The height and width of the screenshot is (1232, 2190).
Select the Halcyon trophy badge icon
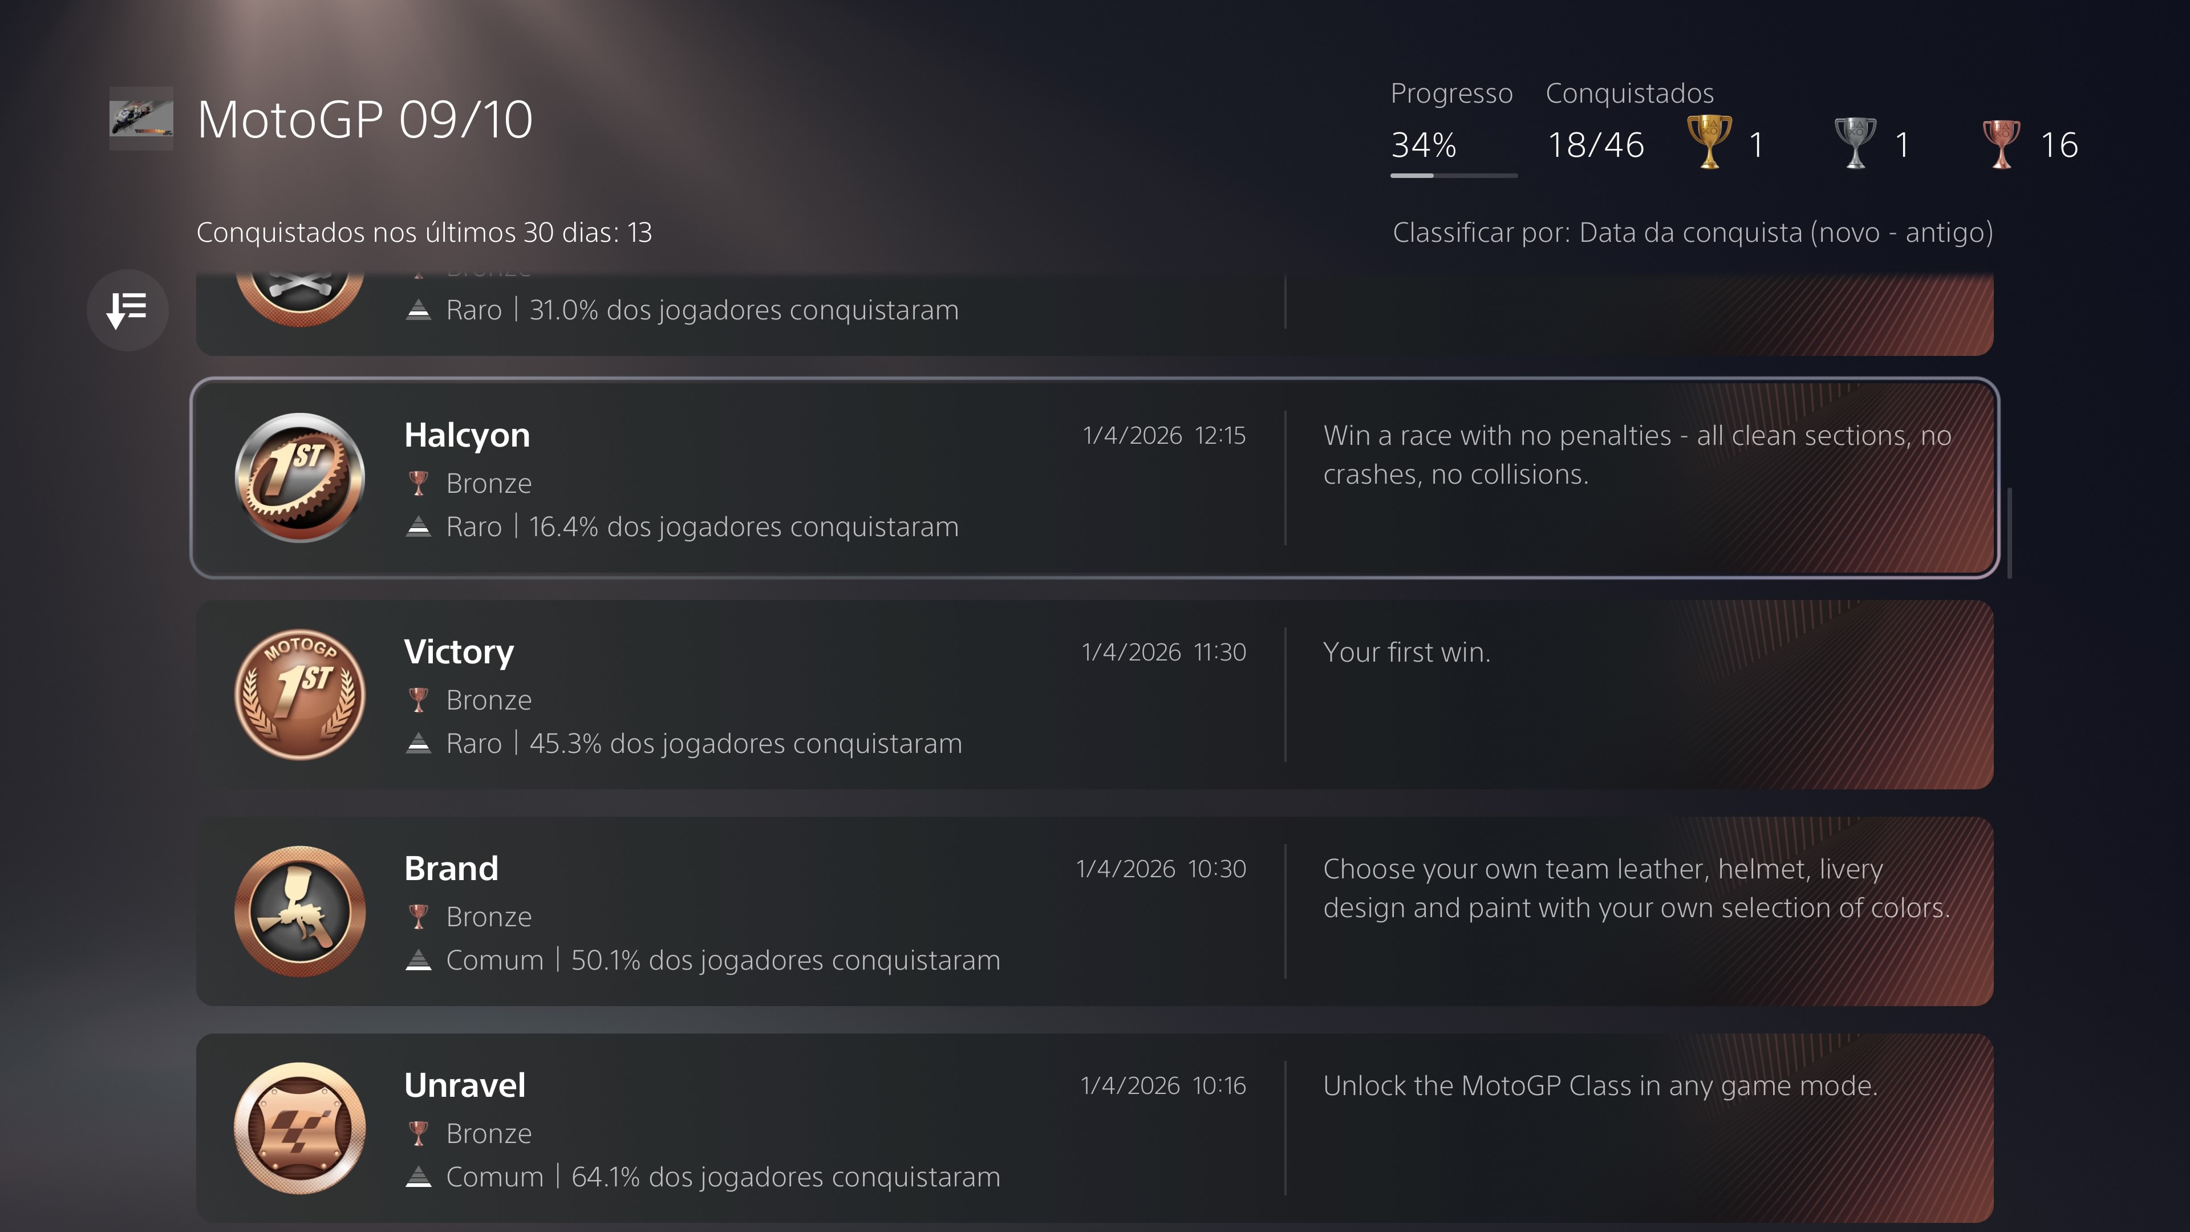click(x=300, y=478)
